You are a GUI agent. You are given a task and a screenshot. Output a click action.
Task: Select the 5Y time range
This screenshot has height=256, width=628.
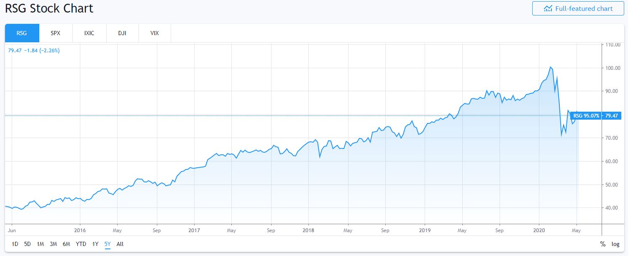pos(108,244)
